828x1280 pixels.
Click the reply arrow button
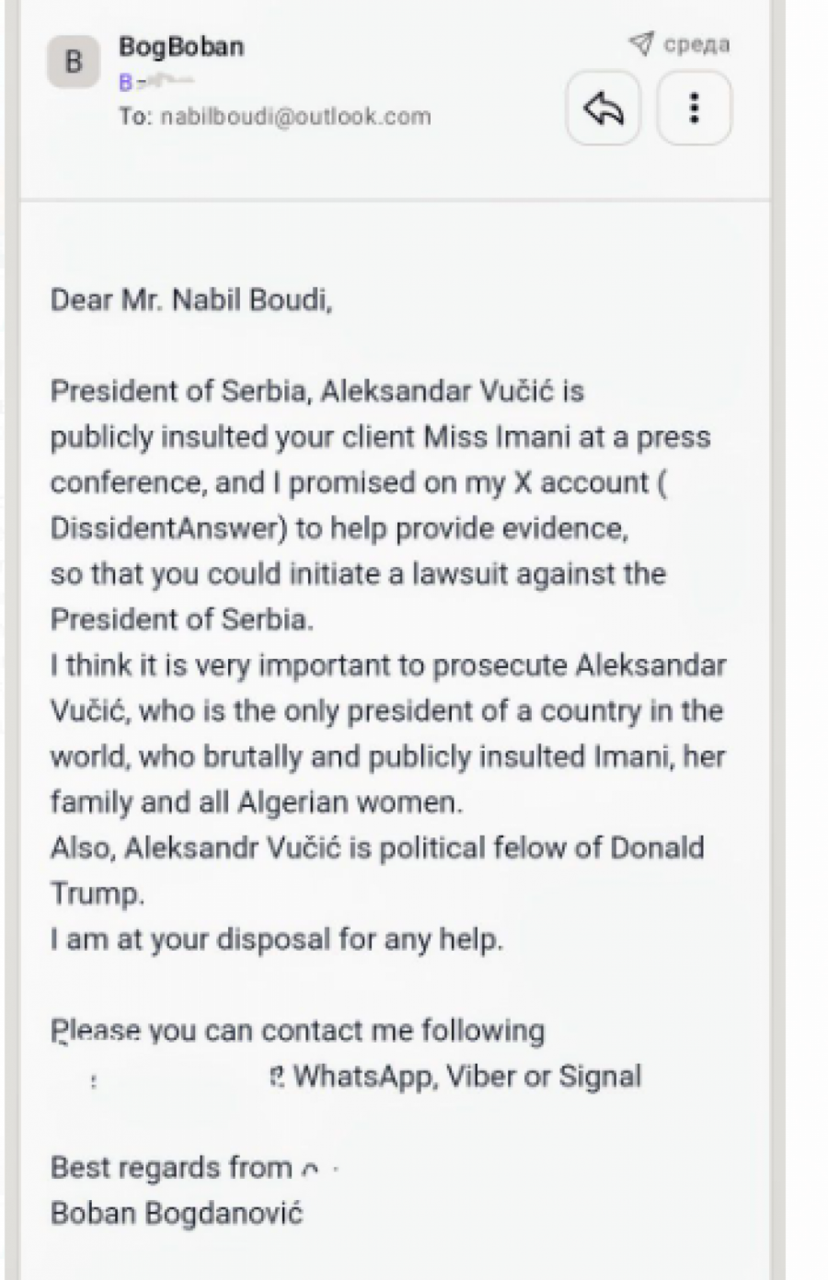[x=604, y=109]
